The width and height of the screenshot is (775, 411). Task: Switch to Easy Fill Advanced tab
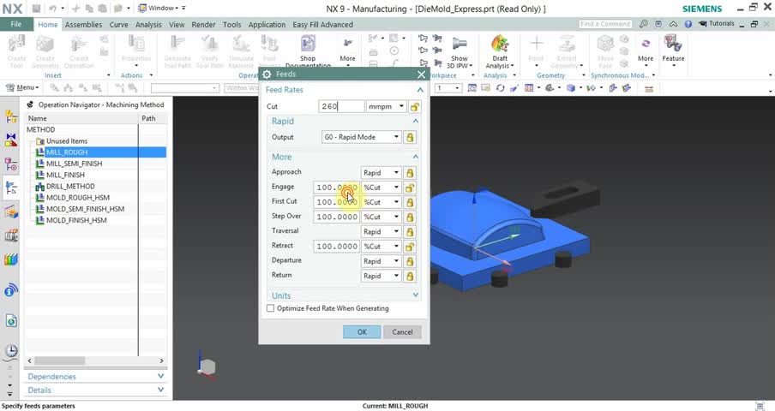[322, 25]
